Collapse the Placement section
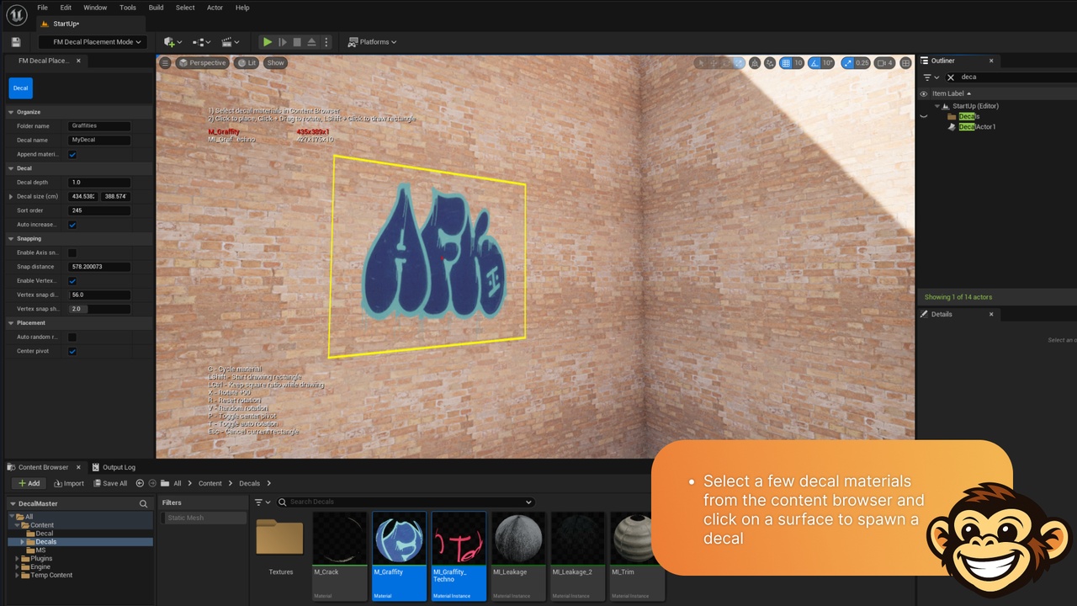 11,322
